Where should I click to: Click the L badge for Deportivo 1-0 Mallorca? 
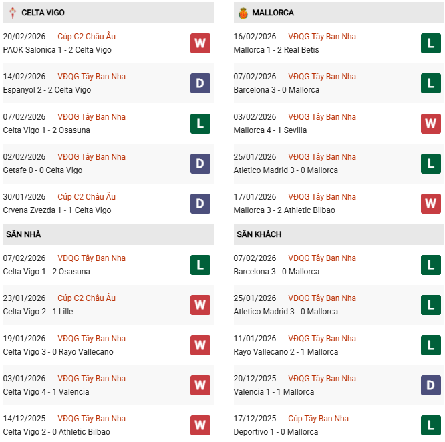click(x=431, y=425)
